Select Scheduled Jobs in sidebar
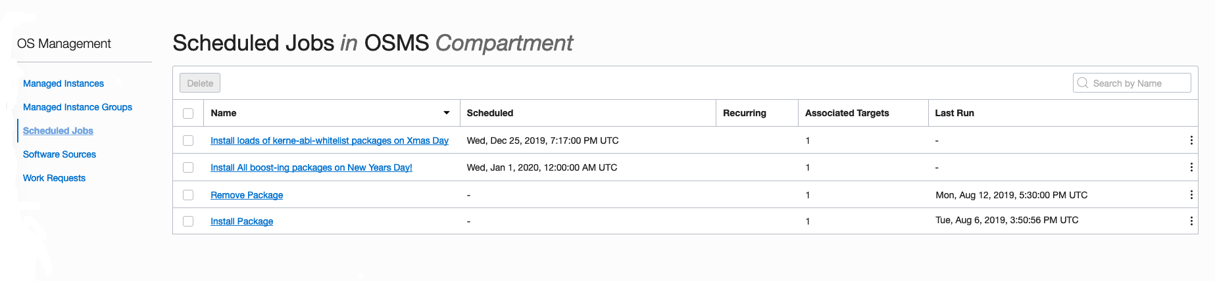This screenshot has height=281, width=1215. point(58,131)
